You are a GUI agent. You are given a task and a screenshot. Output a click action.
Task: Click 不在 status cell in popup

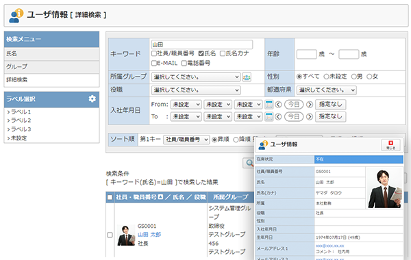coord(358,159)
